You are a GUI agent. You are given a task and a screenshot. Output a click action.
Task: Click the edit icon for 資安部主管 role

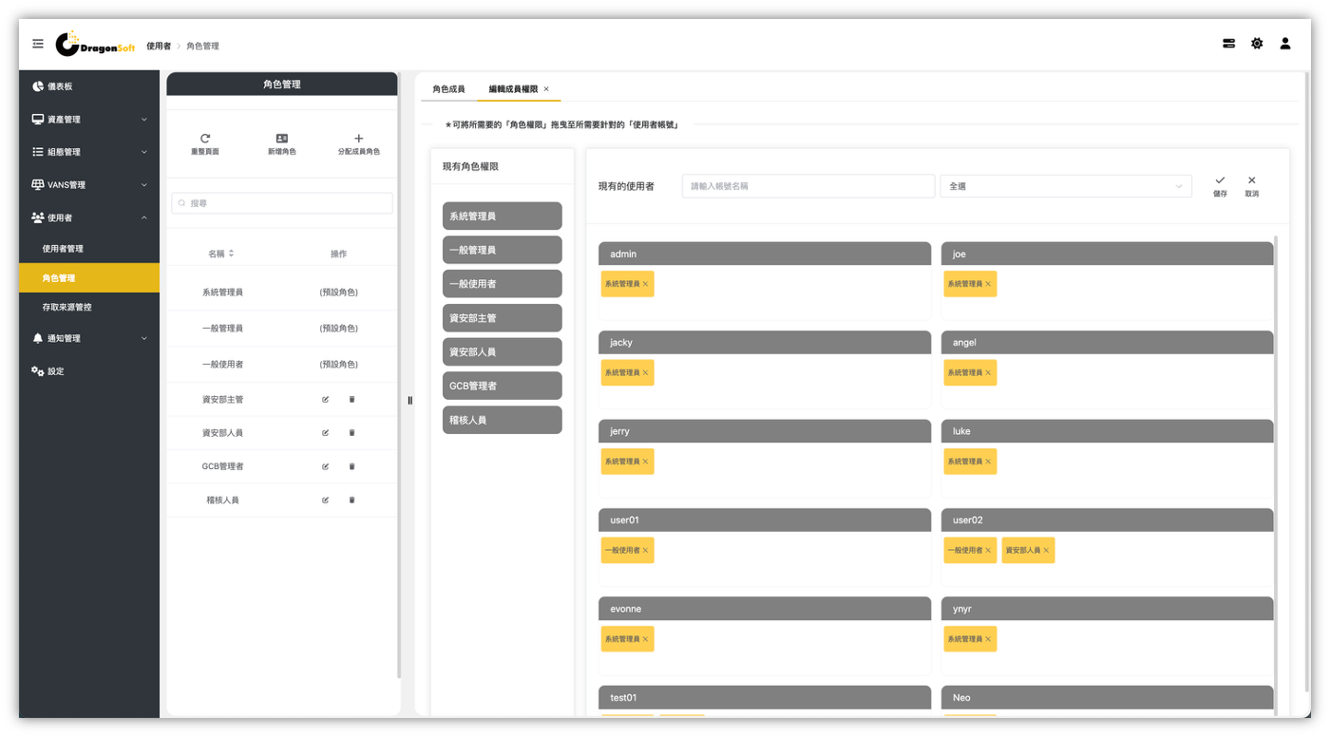[x=325, y=400]
